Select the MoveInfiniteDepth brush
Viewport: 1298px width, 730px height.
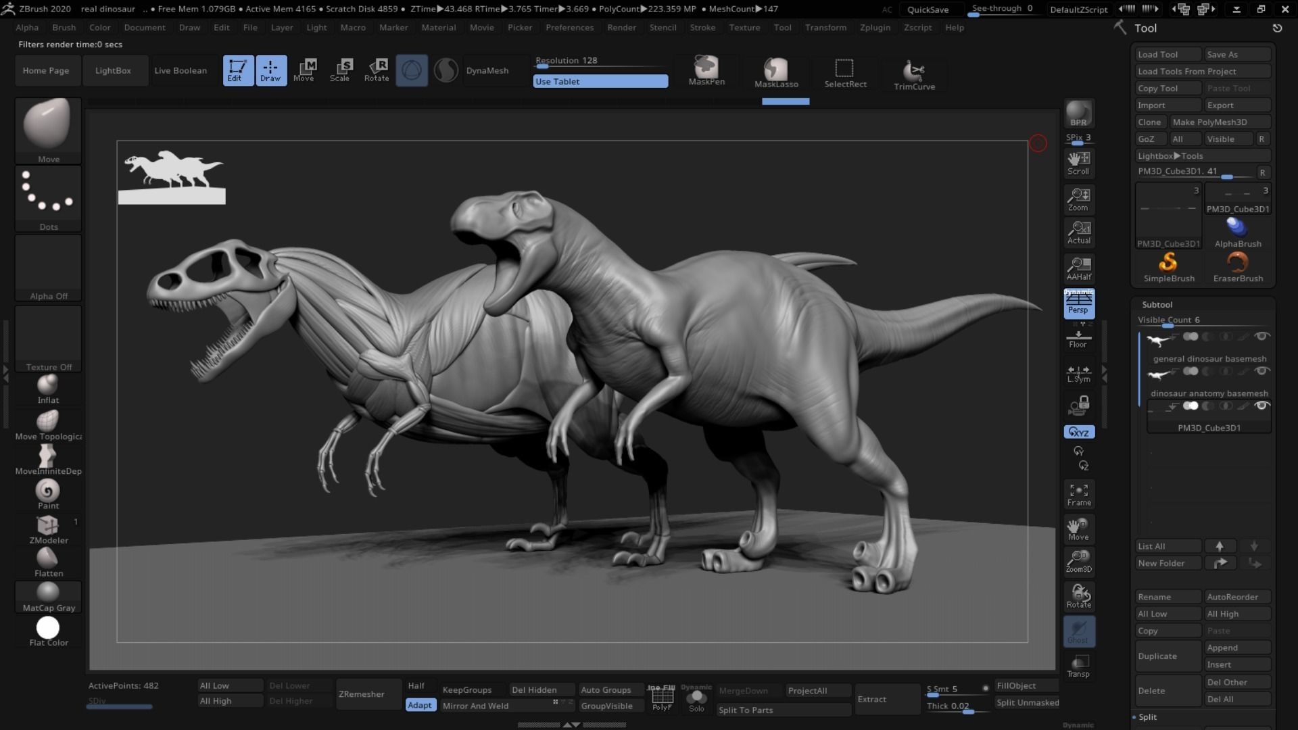pyautogui.click(x=48, y=460)
